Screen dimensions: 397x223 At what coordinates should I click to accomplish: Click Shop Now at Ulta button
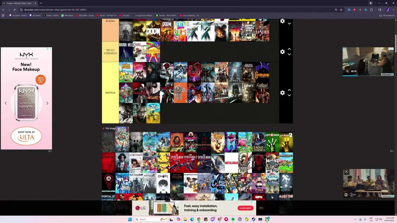coord(26,136)
